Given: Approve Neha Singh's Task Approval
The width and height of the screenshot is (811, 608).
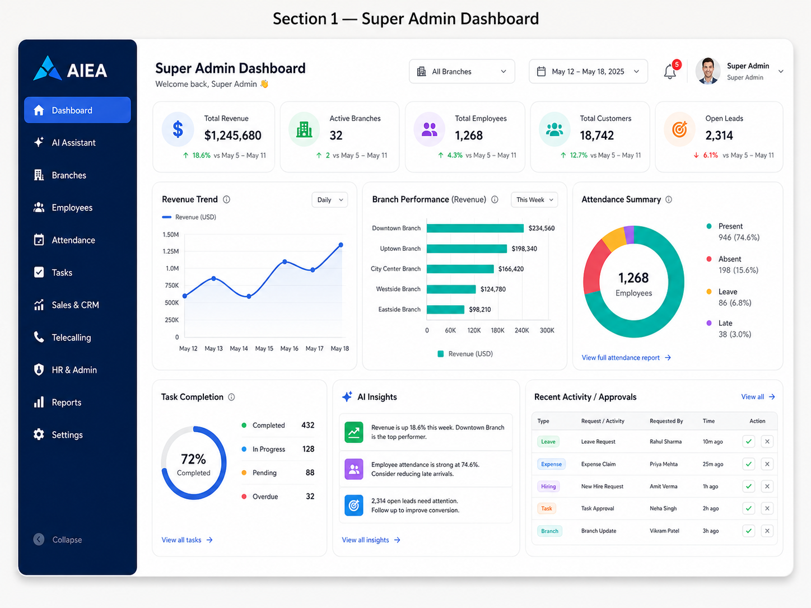Looking at the screenshot, I should (x=748, y=508).
